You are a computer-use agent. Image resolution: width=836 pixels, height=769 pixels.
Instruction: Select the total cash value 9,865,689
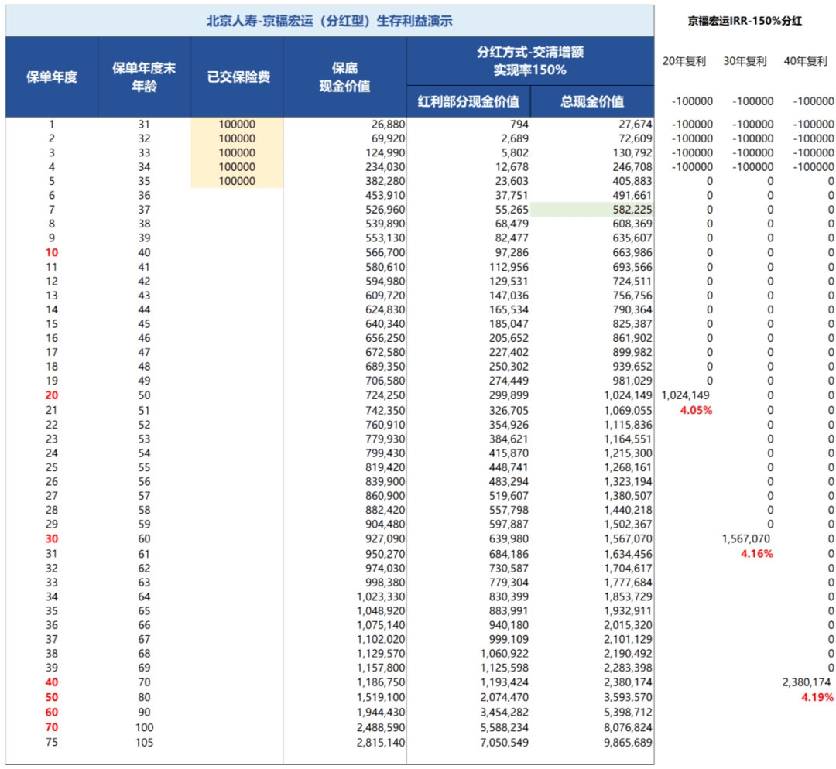point(628,743)
